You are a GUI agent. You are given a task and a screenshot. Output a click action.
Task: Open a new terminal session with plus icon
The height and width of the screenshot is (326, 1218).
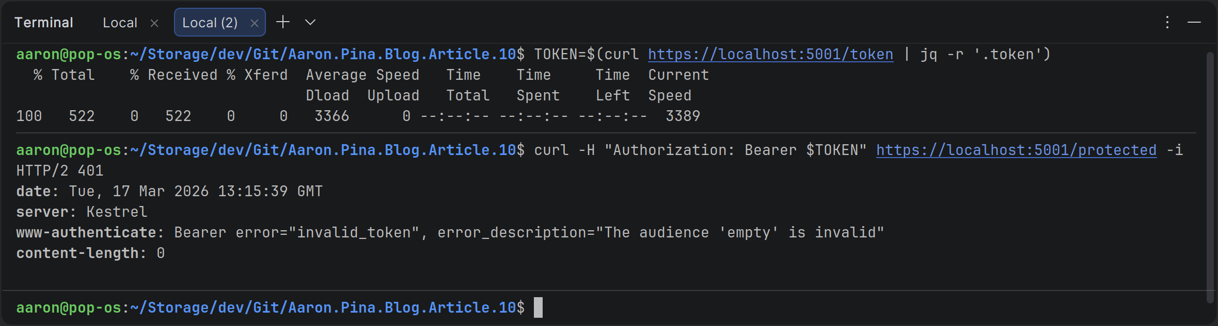(283, 22)
